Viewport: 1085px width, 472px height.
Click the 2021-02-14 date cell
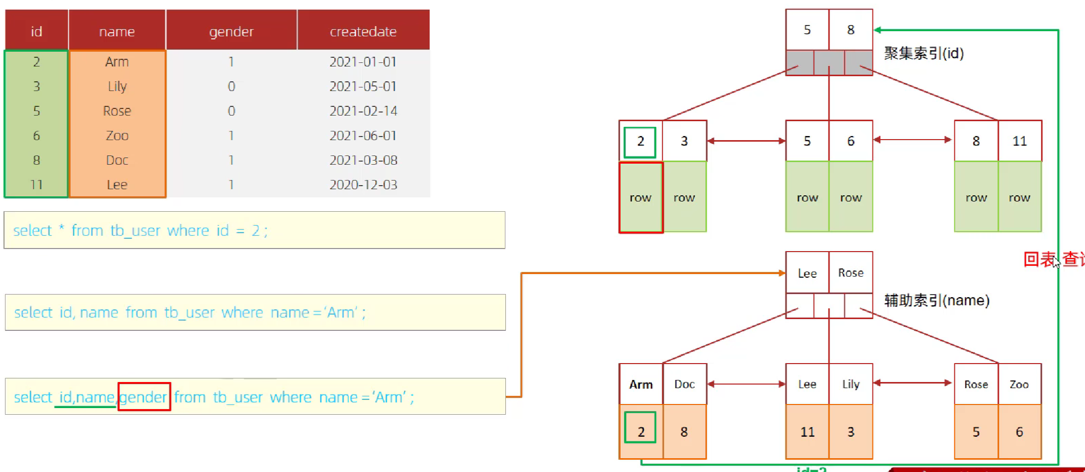coord(363,111)
